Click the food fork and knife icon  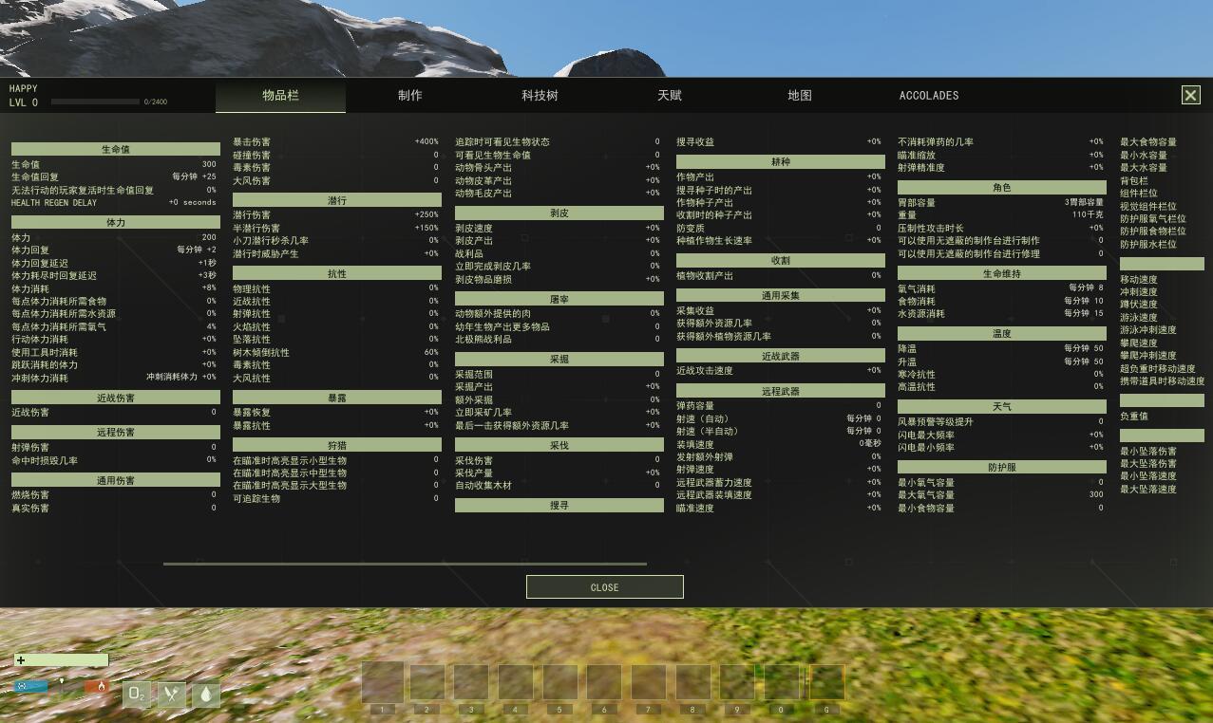coord(171,695)
